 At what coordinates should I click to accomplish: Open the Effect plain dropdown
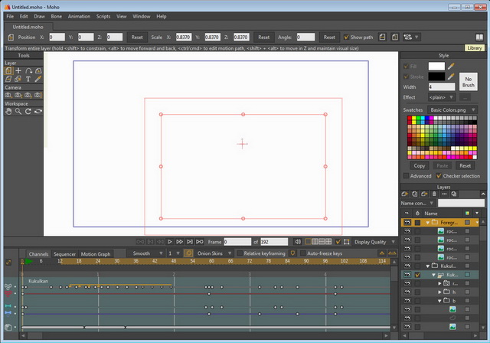(443, 97)
